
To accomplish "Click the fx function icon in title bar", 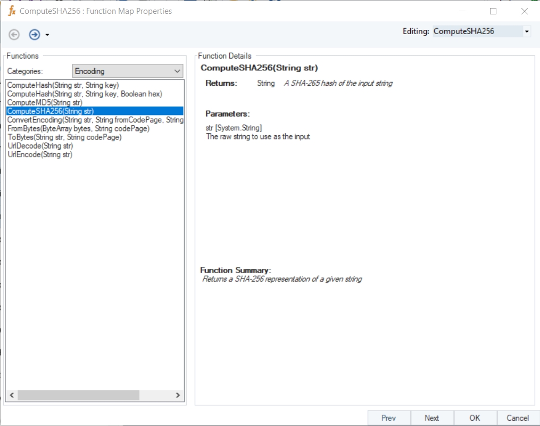I will coord(12,11).
